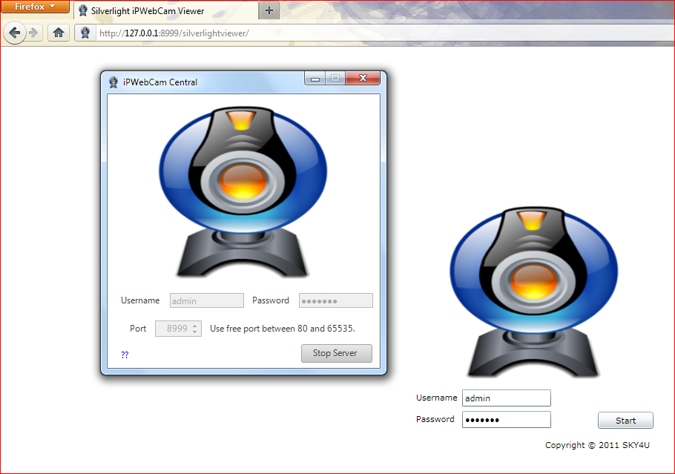The image size is (675, 474).
Task: Click the Copyright © 2011 SKY4U text
Action: [x=597, y=445]
